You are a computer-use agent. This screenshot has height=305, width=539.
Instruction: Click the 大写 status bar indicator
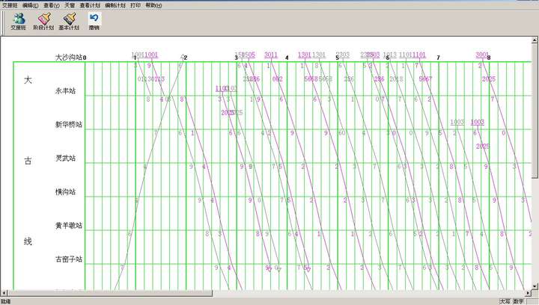(505, 301)
